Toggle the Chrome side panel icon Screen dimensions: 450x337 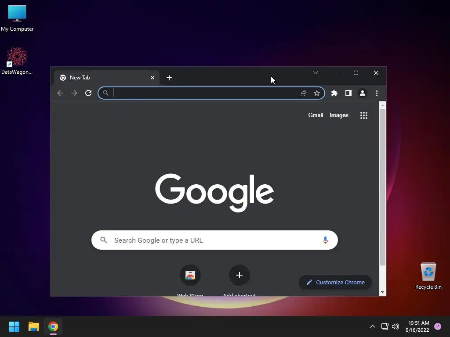[348, 93]
